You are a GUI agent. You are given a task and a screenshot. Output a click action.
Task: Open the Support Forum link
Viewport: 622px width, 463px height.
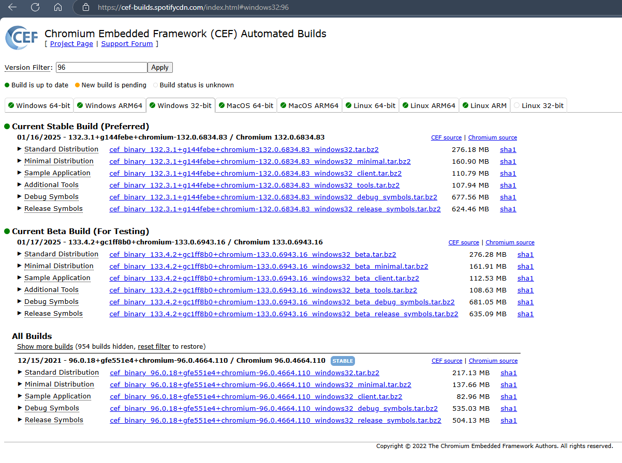tap(127, 44)
